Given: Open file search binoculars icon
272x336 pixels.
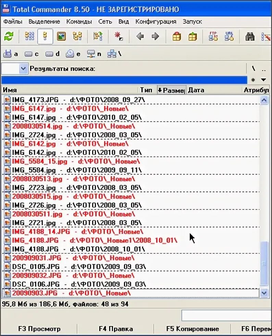Looking at the screenshot, I should (x=250, y=36).
